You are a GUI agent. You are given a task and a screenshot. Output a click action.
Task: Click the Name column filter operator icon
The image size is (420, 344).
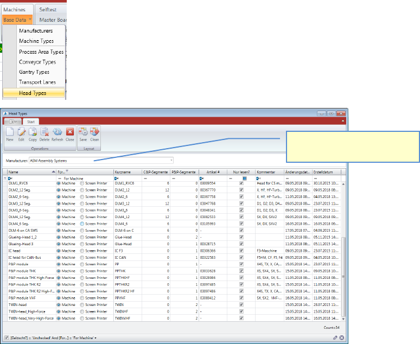(x=10, y=179)
